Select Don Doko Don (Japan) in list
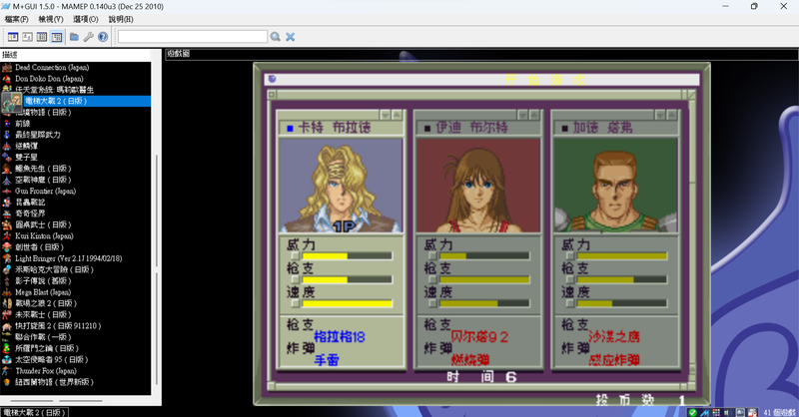 [76, 79]
